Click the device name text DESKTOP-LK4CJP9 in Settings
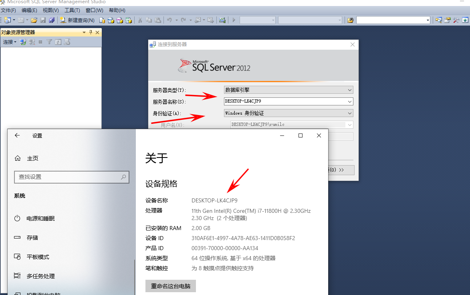This screenshot has width=470, height=295. point(214,200)
